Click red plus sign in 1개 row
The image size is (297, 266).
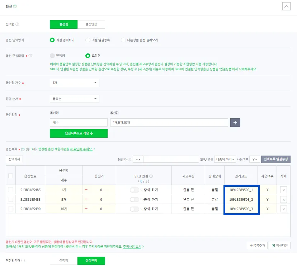[86, 190]
